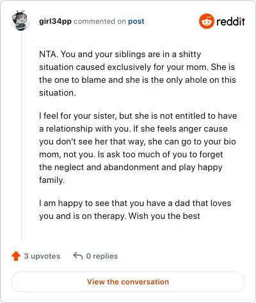Screen dimensions: 256x303
Task: Click the "reddit" wordmark text
Action: click(230, 22)
